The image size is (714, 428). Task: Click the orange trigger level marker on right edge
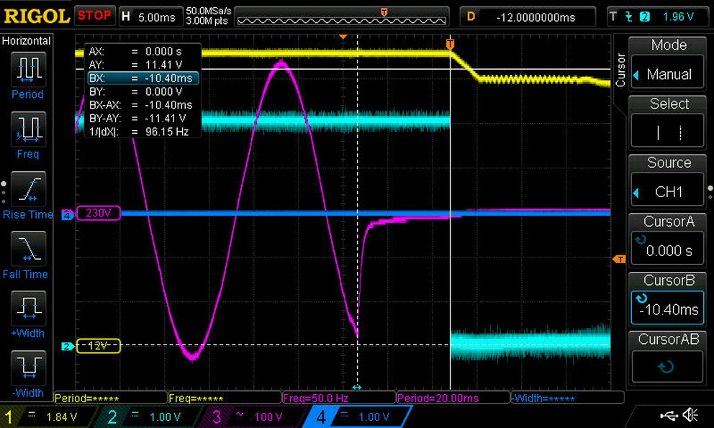pyautogui.click(x=618, y=259)
